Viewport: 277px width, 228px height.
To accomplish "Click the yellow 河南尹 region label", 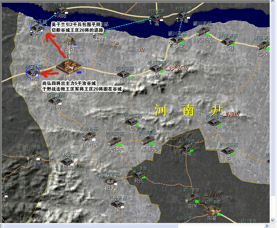I will pyautogui.click(x=188, y=110).
